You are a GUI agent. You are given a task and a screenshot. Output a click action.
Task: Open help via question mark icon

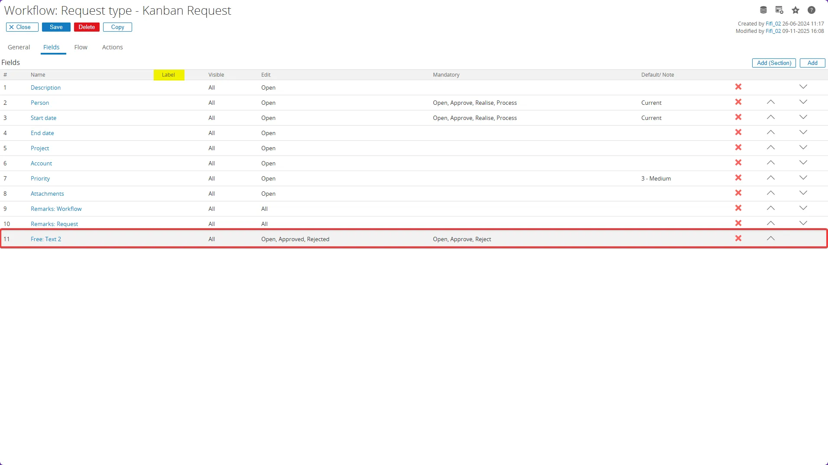click(x=812, y=10)
